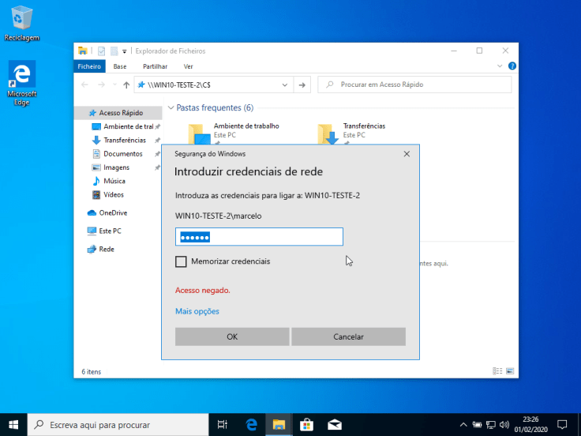This screenshot has height=436, width=581.
Task: Switch to the Partilhar ribbon tab
Action: (155, 66)
